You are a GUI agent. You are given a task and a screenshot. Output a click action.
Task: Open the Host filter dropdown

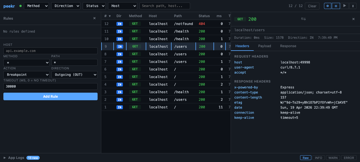(123, 6)
